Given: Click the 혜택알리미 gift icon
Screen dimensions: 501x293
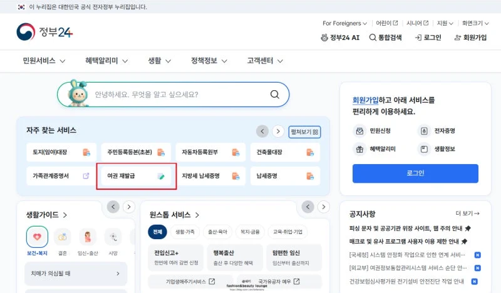Looking at the screenshot, I should [359, 149].
